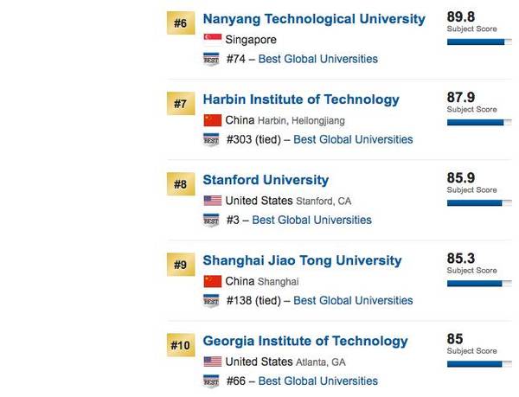Open Shanghai Jiao Tong University page
Image resolution: width=519 pixels, height=397 pixels.
[302, 260]
